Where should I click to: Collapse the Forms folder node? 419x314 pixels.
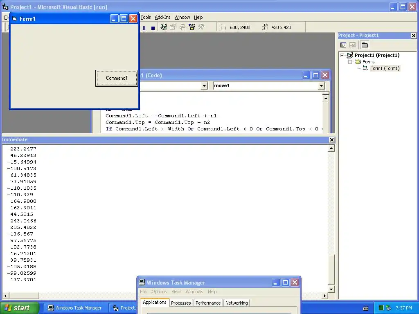pyautogui.click(x=350, y=62)
